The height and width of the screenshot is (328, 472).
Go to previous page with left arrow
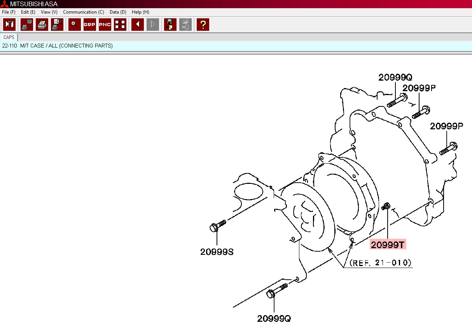[x=138, y=25]
